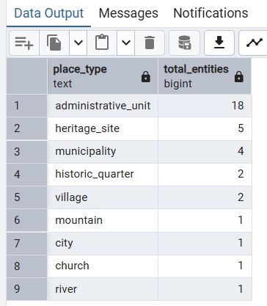Screen dimensions: 267x306
Task: Click the Paste clipboard icon
Action: (102, 43)
